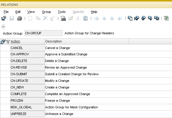Click 'Delete a Change' description
Viewport: 172px width, 118px height.
[57, 61]
